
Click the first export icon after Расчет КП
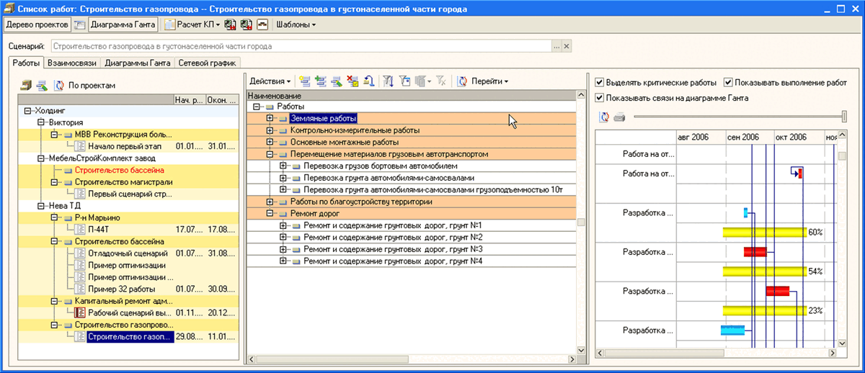(x=230, y=24)
